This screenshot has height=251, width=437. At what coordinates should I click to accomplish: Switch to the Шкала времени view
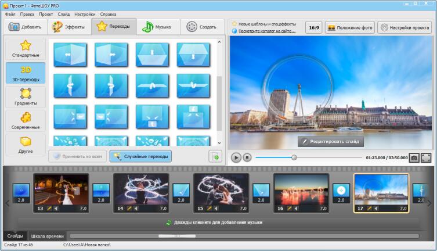point(46,236)
